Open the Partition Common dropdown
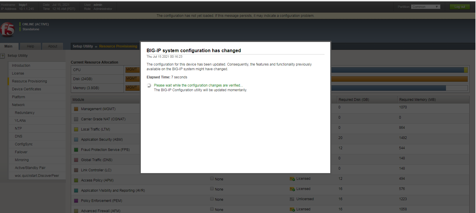Viewport: 476px width, 213px height. coord(426,7)
